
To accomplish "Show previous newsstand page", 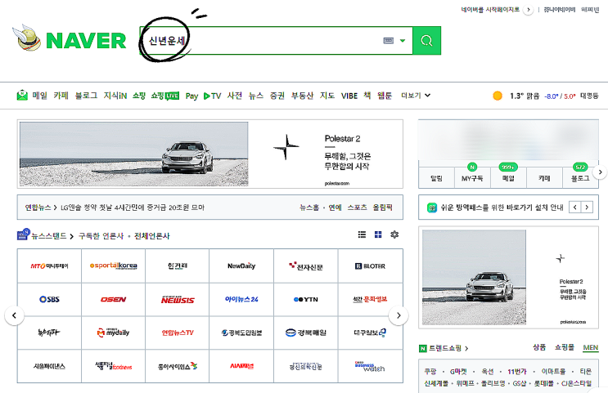I will point(15,315).
